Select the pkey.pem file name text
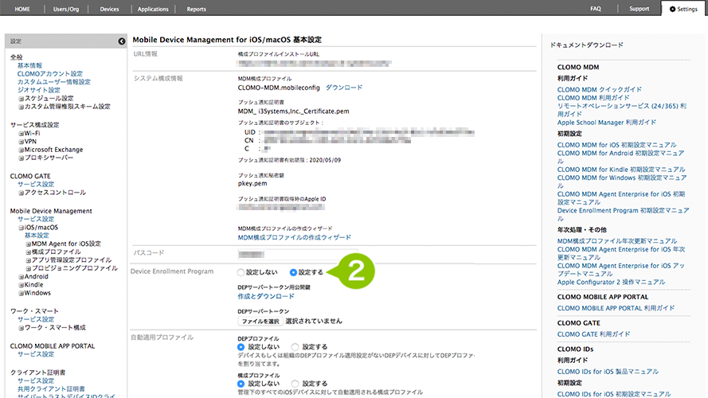The width and height of the screenshot is (708, 398). click(252, 184)
